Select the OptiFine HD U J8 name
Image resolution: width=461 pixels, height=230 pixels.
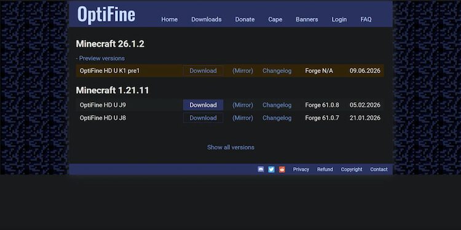pos(103,118)
